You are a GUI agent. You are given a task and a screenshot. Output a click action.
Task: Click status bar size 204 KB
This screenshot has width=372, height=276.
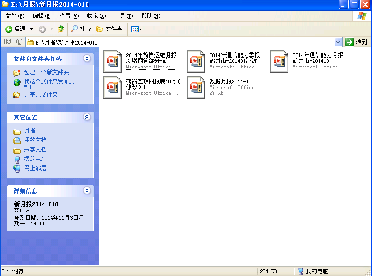pos(268,271)
